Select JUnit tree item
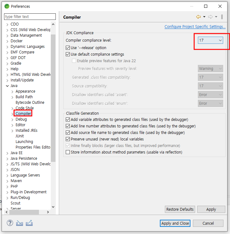Viewport: 230px width, 234px height. (x=20, y=136)
